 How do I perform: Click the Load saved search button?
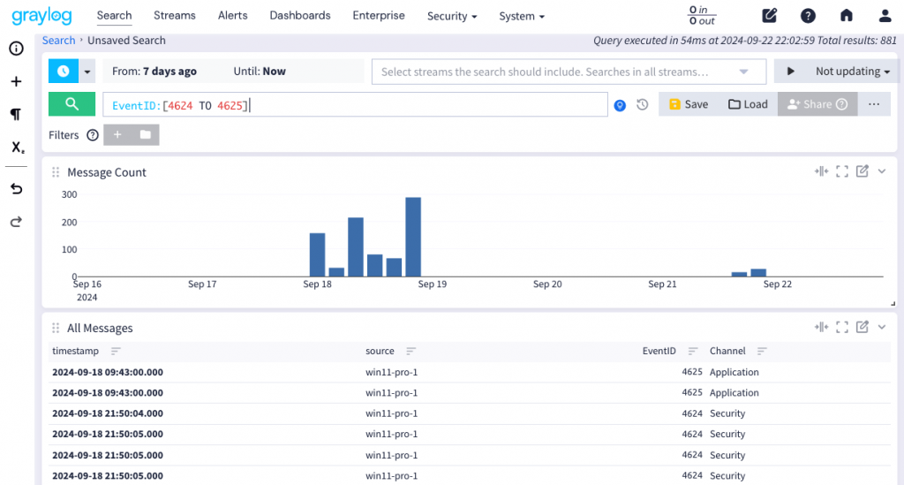[x=748, y=104]
